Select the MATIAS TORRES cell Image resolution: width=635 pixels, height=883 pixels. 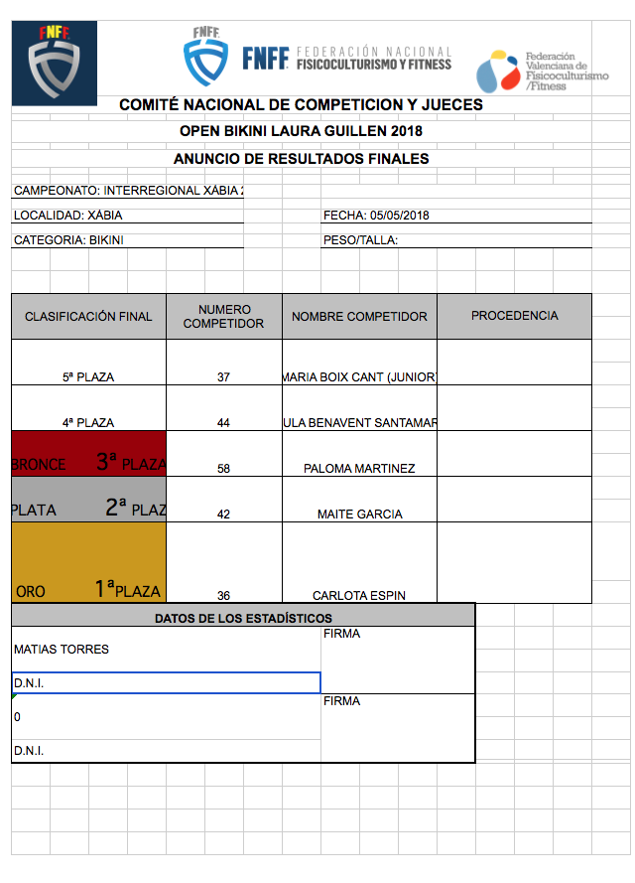166,650
